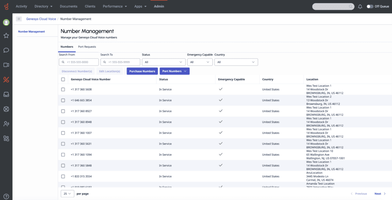Click the sidebar collapse hamburger icon
This screenshot has height=200, width=392.
(x=19, y=19)
